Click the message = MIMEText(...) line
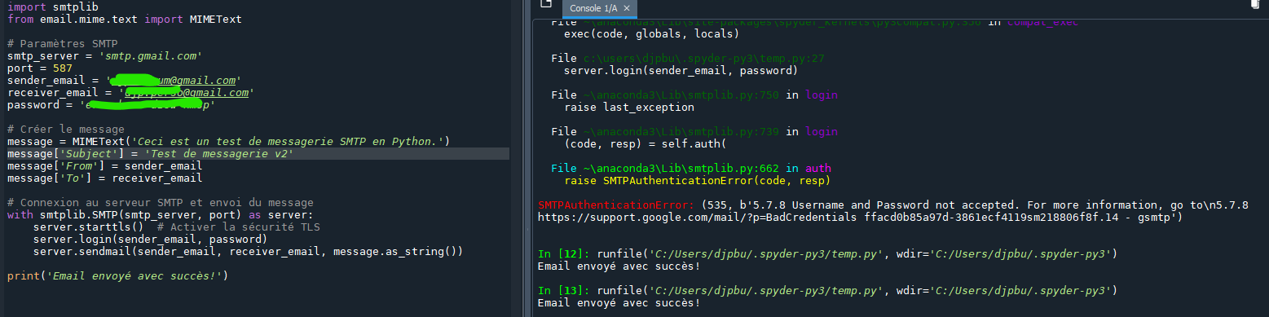This screenshot has height=317, width=1269. [x=229, y=142]
